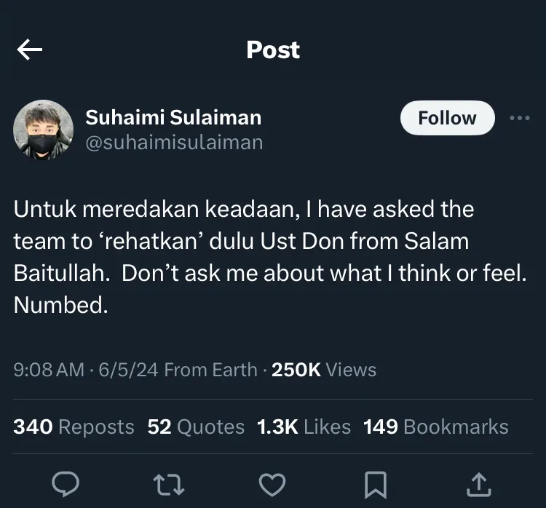Open Suhaimi Sulaiman's profile picture
The height and width of the screenshot is (508, 546).
43,130
